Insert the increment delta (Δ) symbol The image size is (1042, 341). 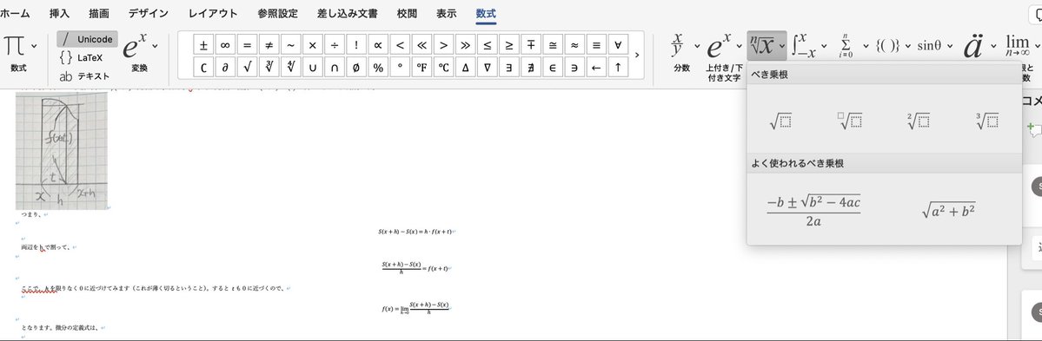tap(466, 67)
